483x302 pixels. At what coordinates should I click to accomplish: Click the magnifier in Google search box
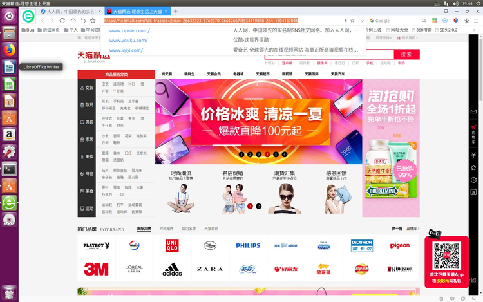(424, 21)
